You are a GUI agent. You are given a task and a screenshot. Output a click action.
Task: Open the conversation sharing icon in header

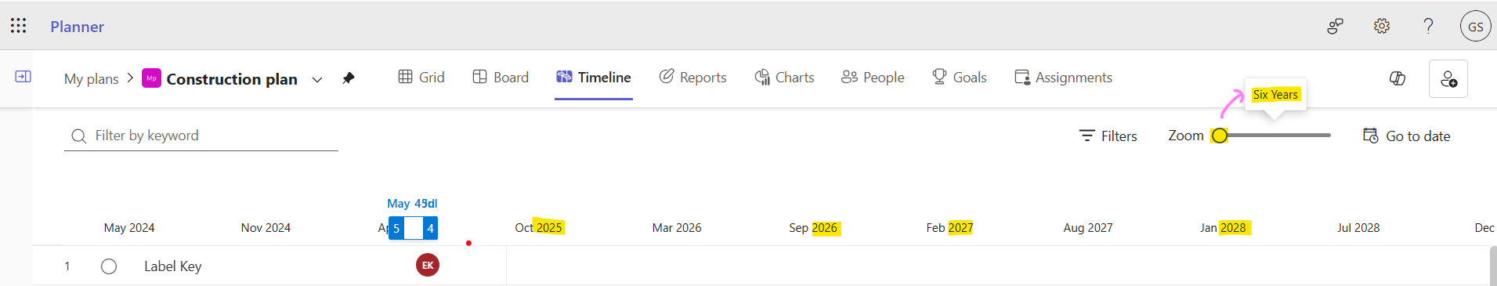point(1335,27)
